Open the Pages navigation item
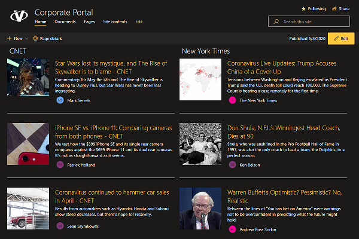359x239 pixels. [89, 22]
